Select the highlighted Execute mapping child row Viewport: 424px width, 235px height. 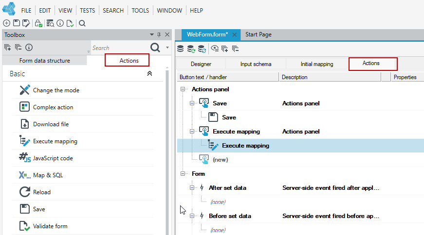pos(300,146)
